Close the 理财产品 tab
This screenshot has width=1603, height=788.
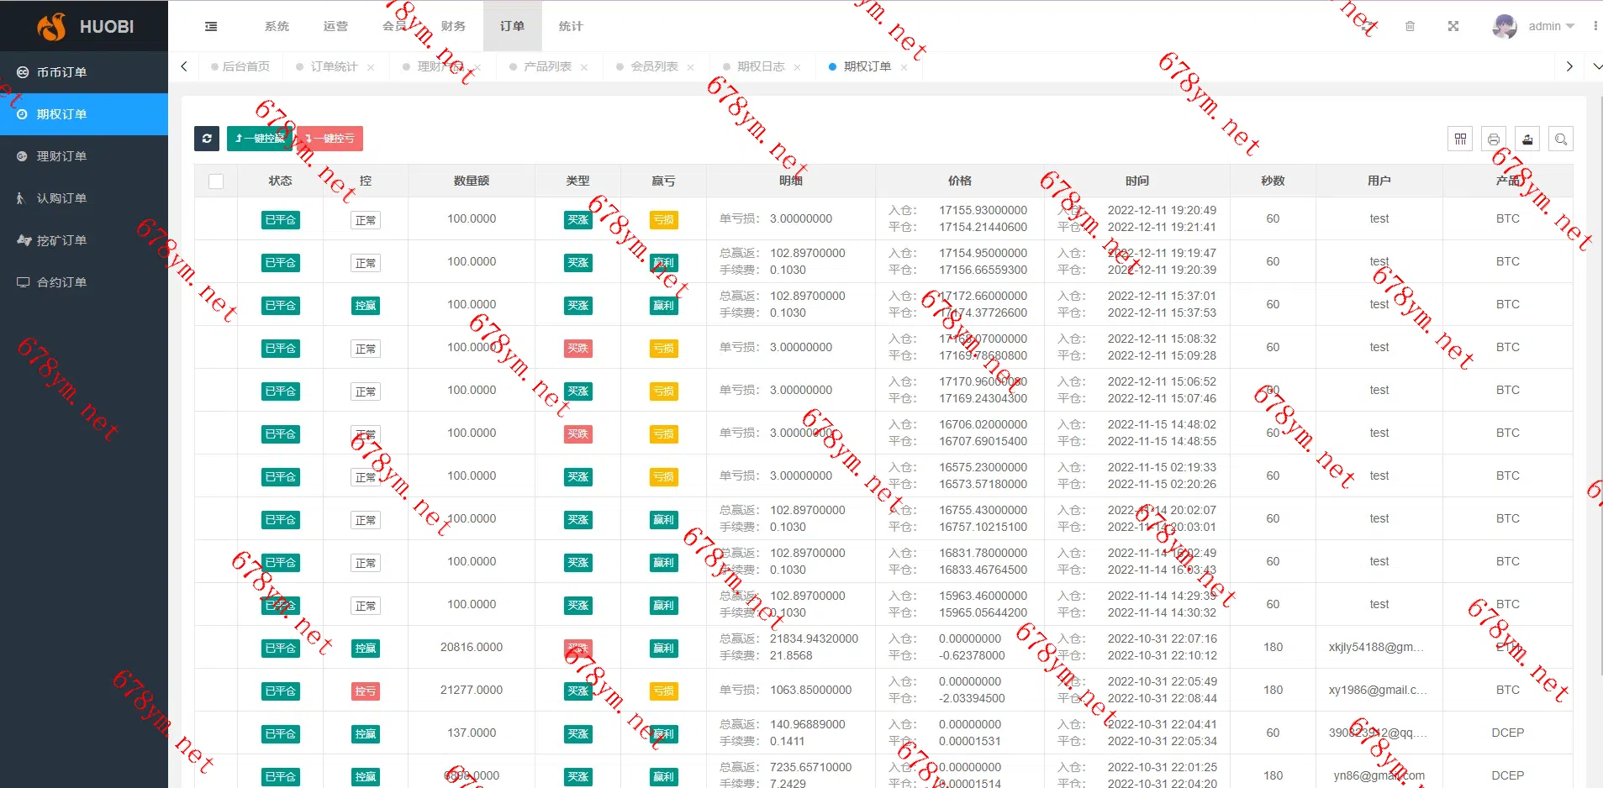(x=477, y=67)
